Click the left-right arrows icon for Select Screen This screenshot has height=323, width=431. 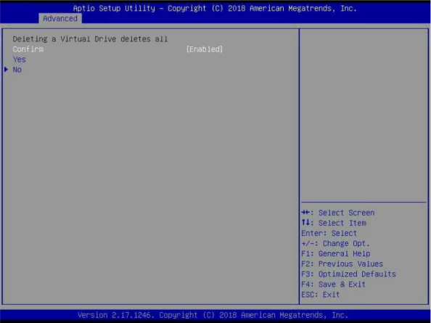pos(305,213)
